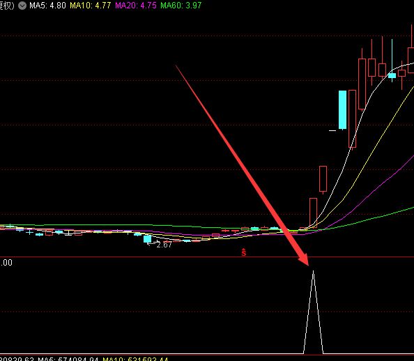
Task: Select the small cyan candle at top right
Action: pyautogui.click(x=392, y=75)
